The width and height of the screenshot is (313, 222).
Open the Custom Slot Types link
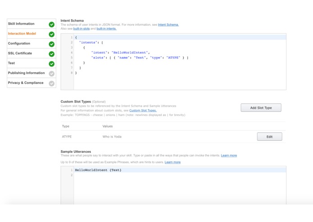(143, 110)
